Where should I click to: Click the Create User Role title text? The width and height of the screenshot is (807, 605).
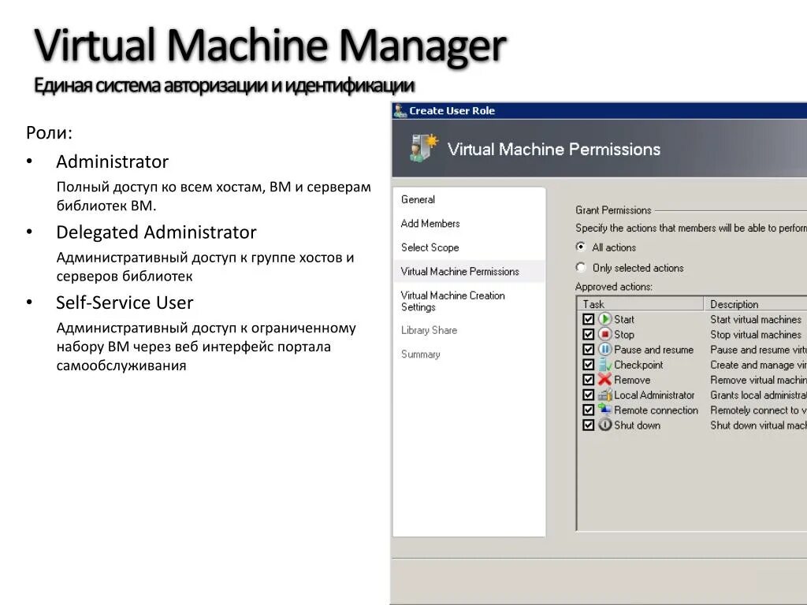(452, 110)
